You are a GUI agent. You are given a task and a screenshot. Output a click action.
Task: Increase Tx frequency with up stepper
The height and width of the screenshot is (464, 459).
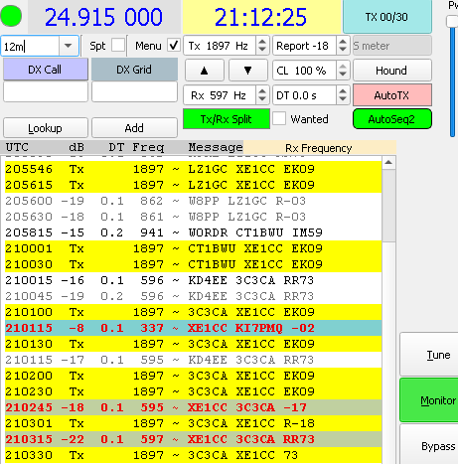pyautogui.click(x=262, y=42)
